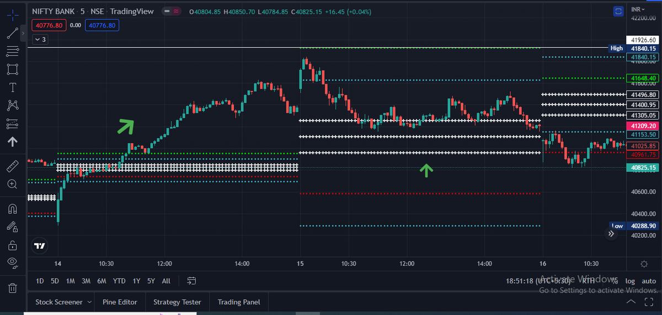Open the Strategy Tester tab
662x315 pixels.
pos(177,302)
